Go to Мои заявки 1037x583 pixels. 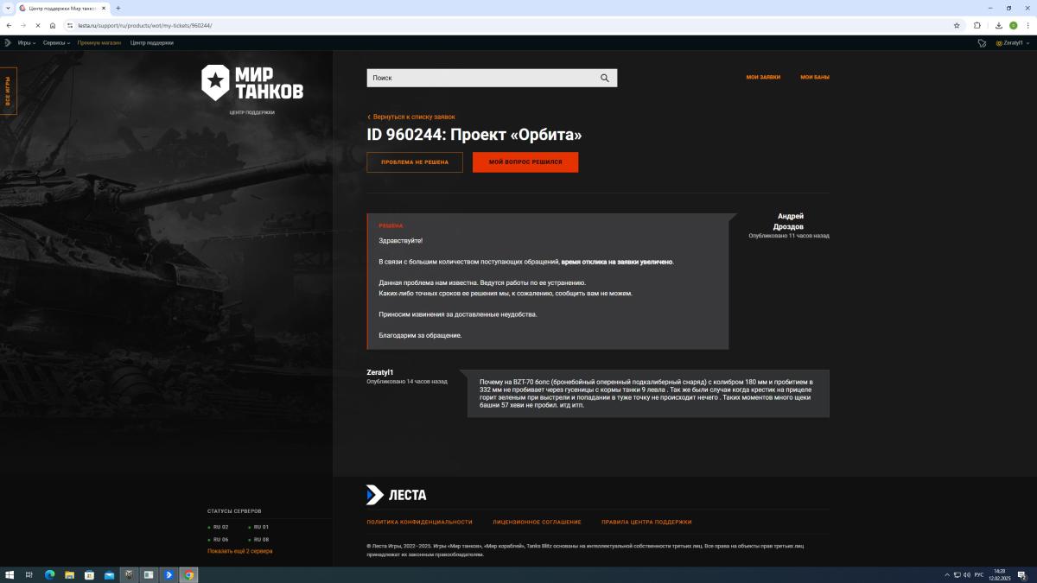click(763, 77)
